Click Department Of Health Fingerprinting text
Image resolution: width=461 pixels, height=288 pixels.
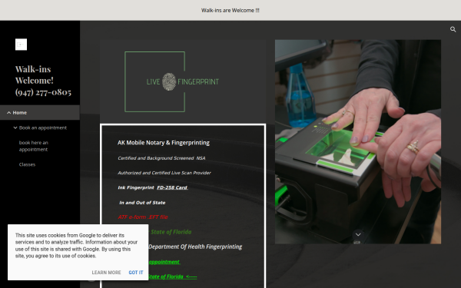[195, 247]
